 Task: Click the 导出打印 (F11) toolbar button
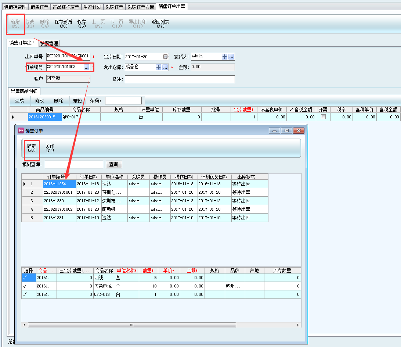138,24
